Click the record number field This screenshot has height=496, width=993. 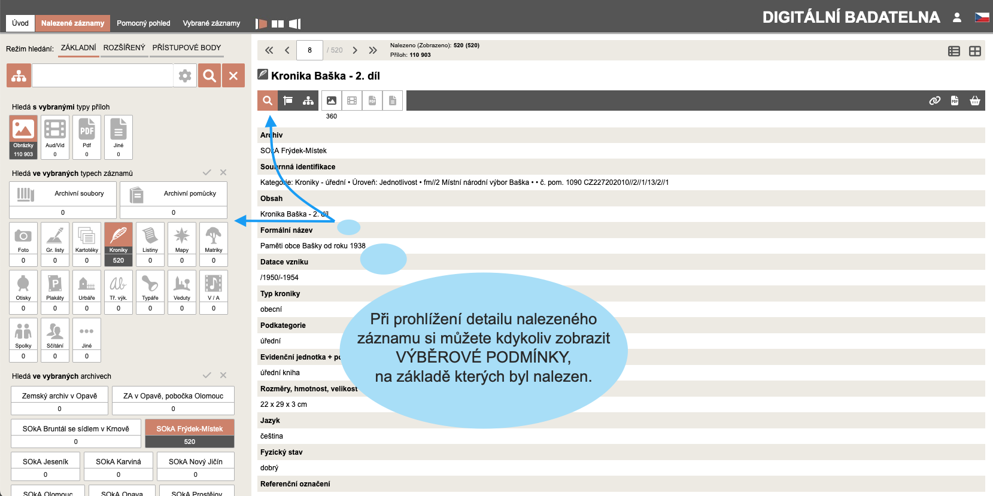click(x=310, y=50)
